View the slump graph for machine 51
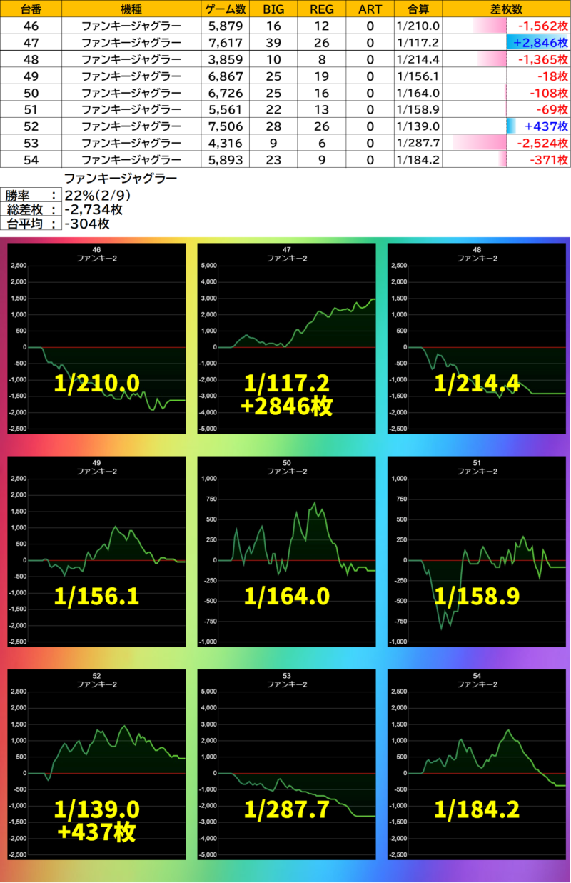 click(477, 552)
